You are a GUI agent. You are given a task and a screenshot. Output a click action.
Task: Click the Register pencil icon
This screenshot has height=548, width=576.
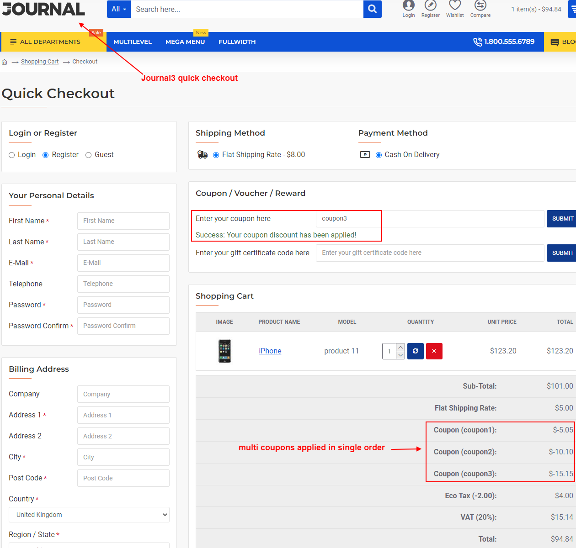tap(430, 5)
